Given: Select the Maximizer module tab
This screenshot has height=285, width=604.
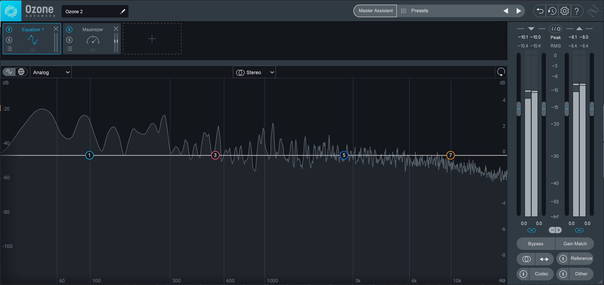Looking at the screenshot, I should tap(92, 39).
